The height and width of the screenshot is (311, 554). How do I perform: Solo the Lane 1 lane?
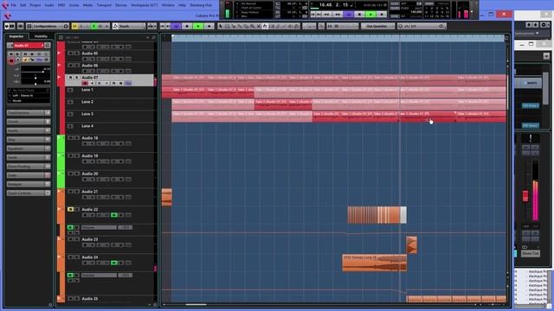coord(70,90)
